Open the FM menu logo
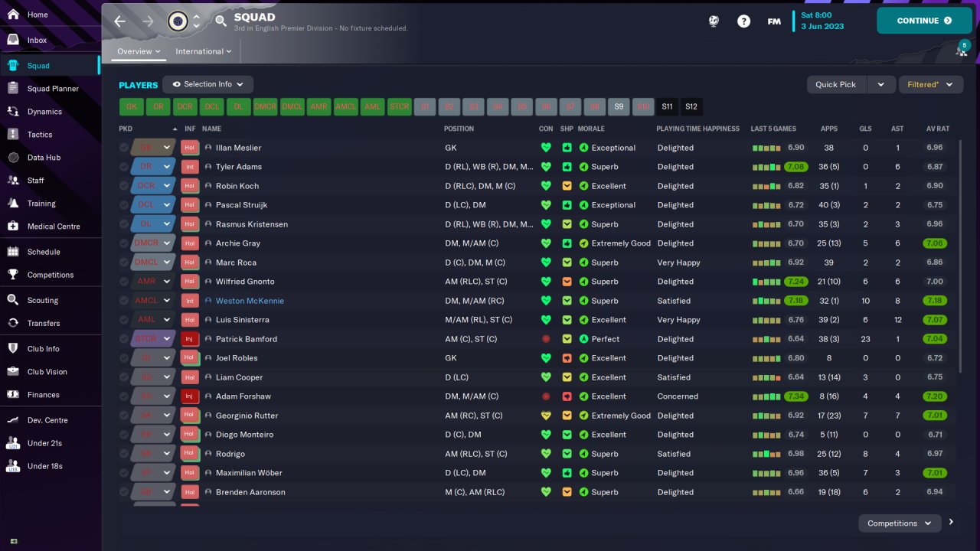 pos(774,21)
